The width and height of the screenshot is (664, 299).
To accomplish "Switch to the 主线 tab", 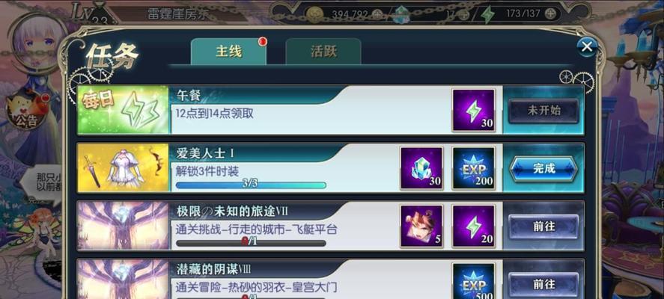I will pyautogui.click(x=228, y=52).
